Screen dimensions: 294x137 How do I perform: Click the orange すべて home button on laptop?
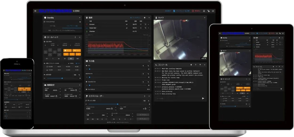point(68,50)
